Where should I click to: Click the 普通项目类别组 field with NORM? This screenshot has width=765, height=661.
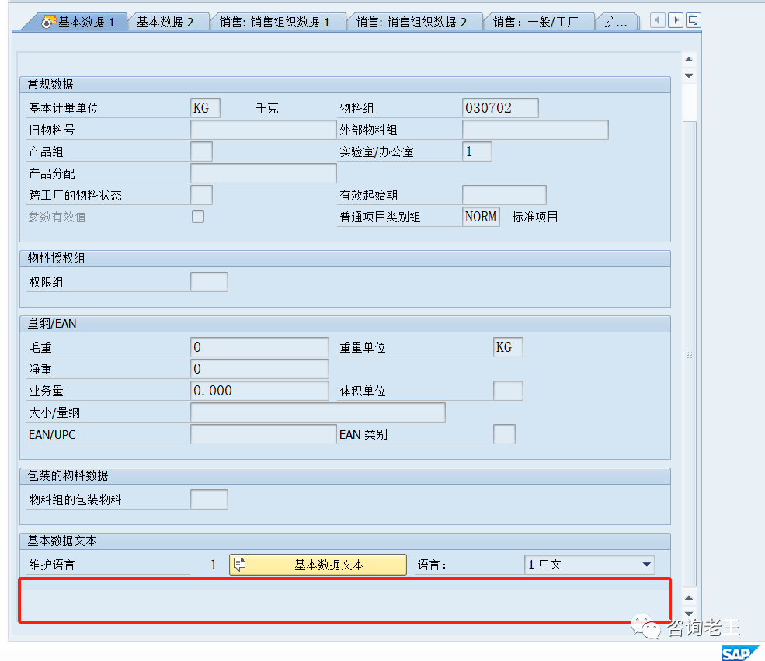point(481,217)
